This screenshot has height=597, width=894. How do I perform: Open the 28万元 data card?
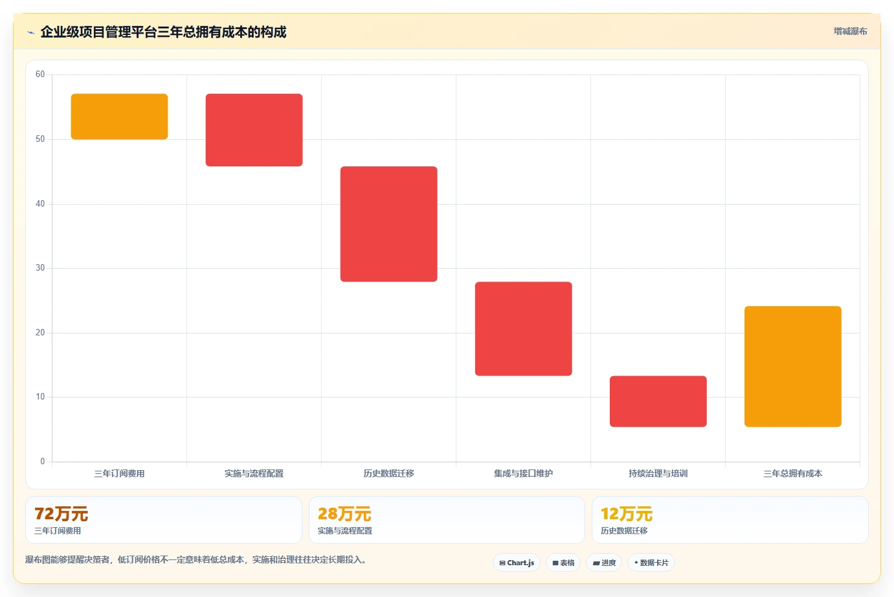447,520
